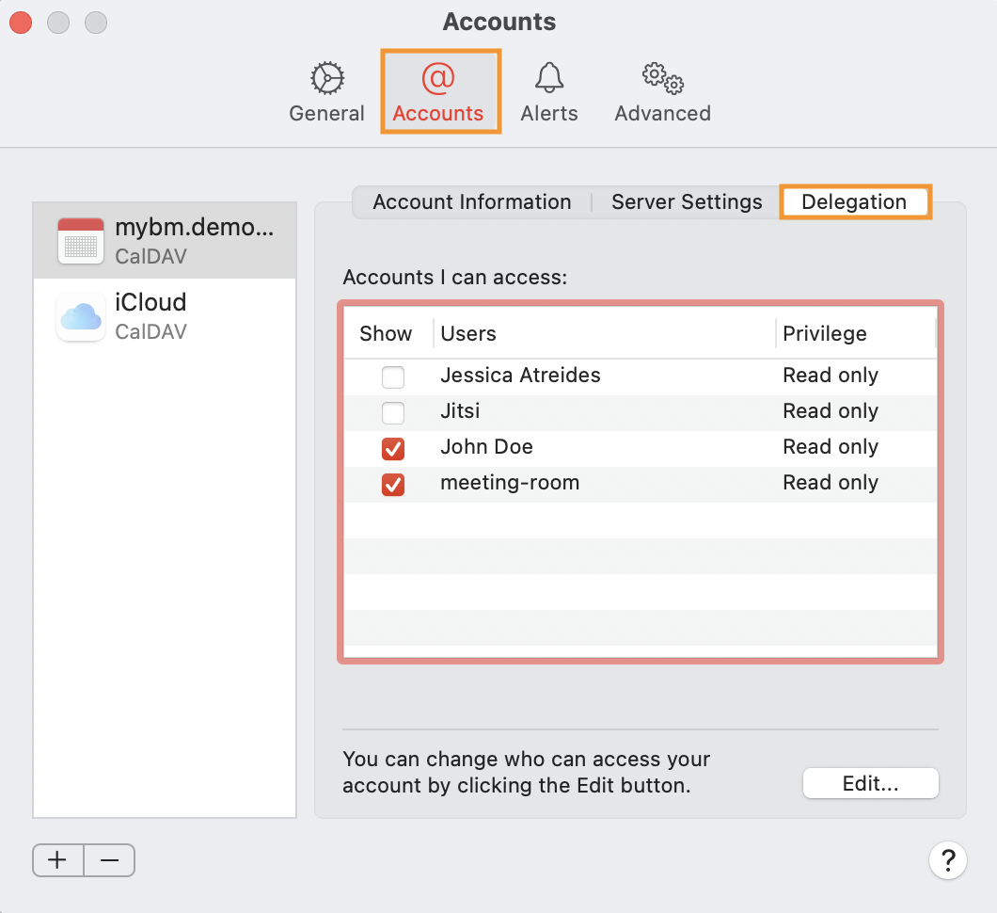Sort by the Users column header
Screen dimensions: 997x913
(602, 333)
